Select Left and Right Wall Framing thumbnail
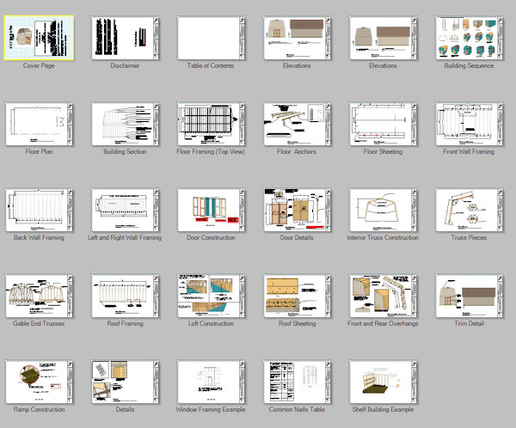This screenshot has width=516, height=428. coord(125,210)
